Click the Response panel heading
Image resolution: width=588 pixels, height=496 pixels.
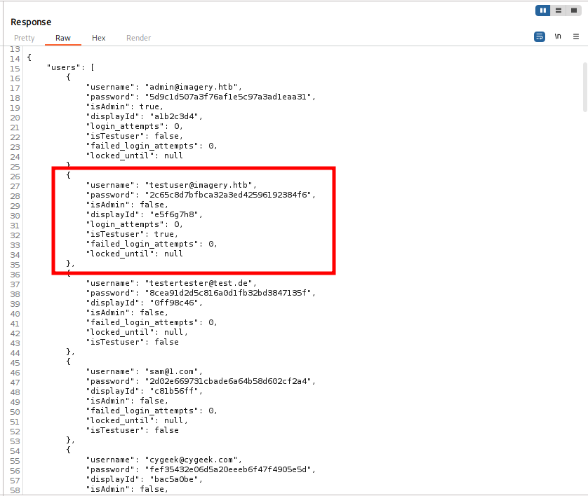click(x=31, y=22)
